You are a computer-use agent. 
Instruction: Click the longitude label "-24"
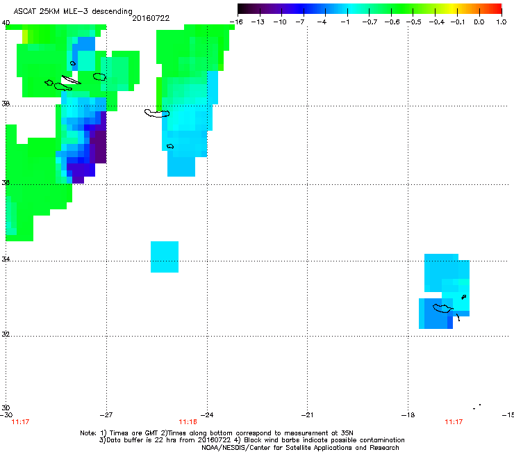tap(207, 415)
